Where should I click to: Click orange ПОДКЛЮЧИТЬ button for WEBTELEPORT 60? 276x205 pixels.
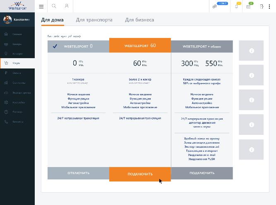[140, 174]
